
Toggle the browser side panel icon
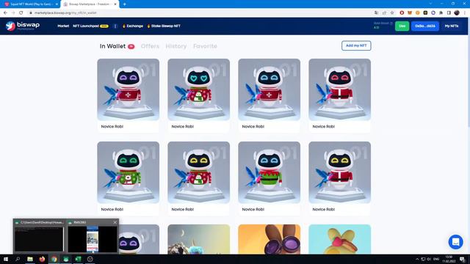pos(449,13)
